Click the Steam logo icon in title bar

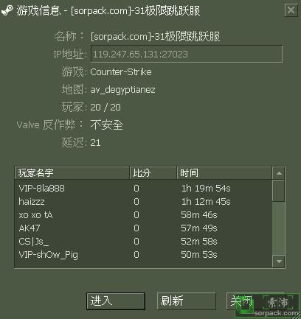7,10
